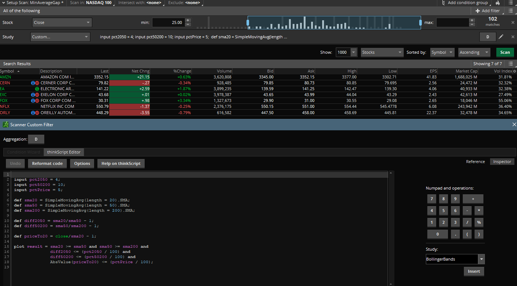
Task: Click EXC blue lightbulb icon
Action: click(x=33, y=95)
